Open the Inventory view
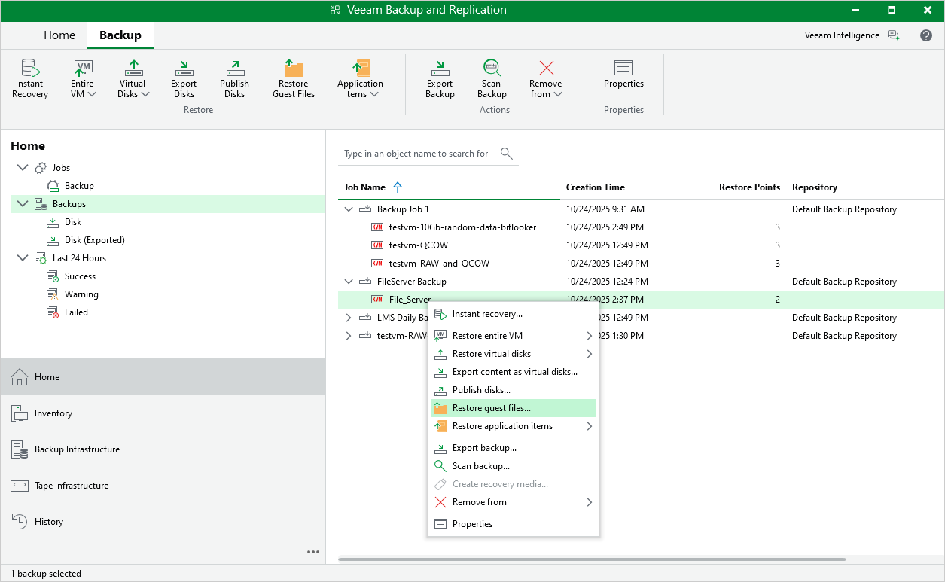Image resolution: width=945 pixels, height=582 pixels. point(163,413)
